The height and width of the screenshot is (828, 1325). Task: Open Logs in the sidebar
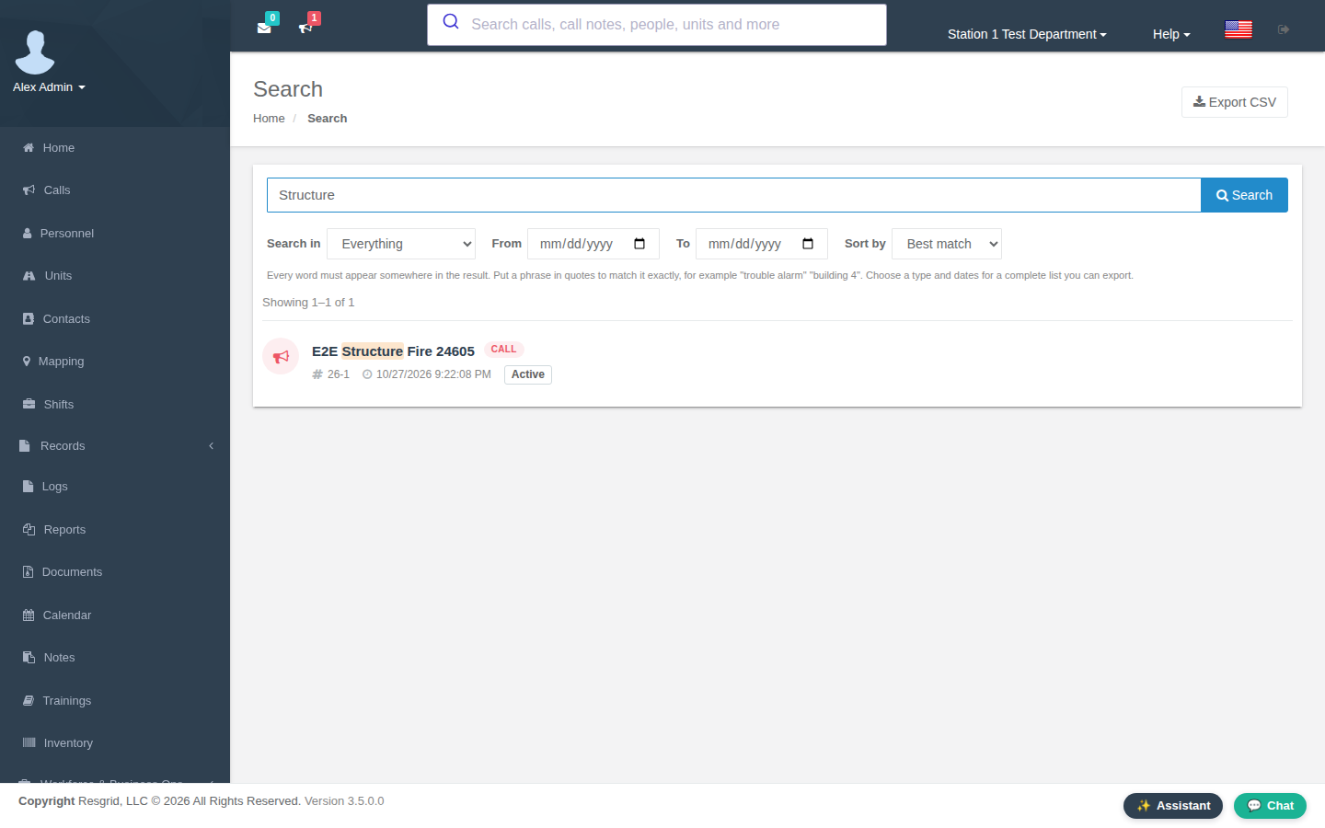coord(115,487)
